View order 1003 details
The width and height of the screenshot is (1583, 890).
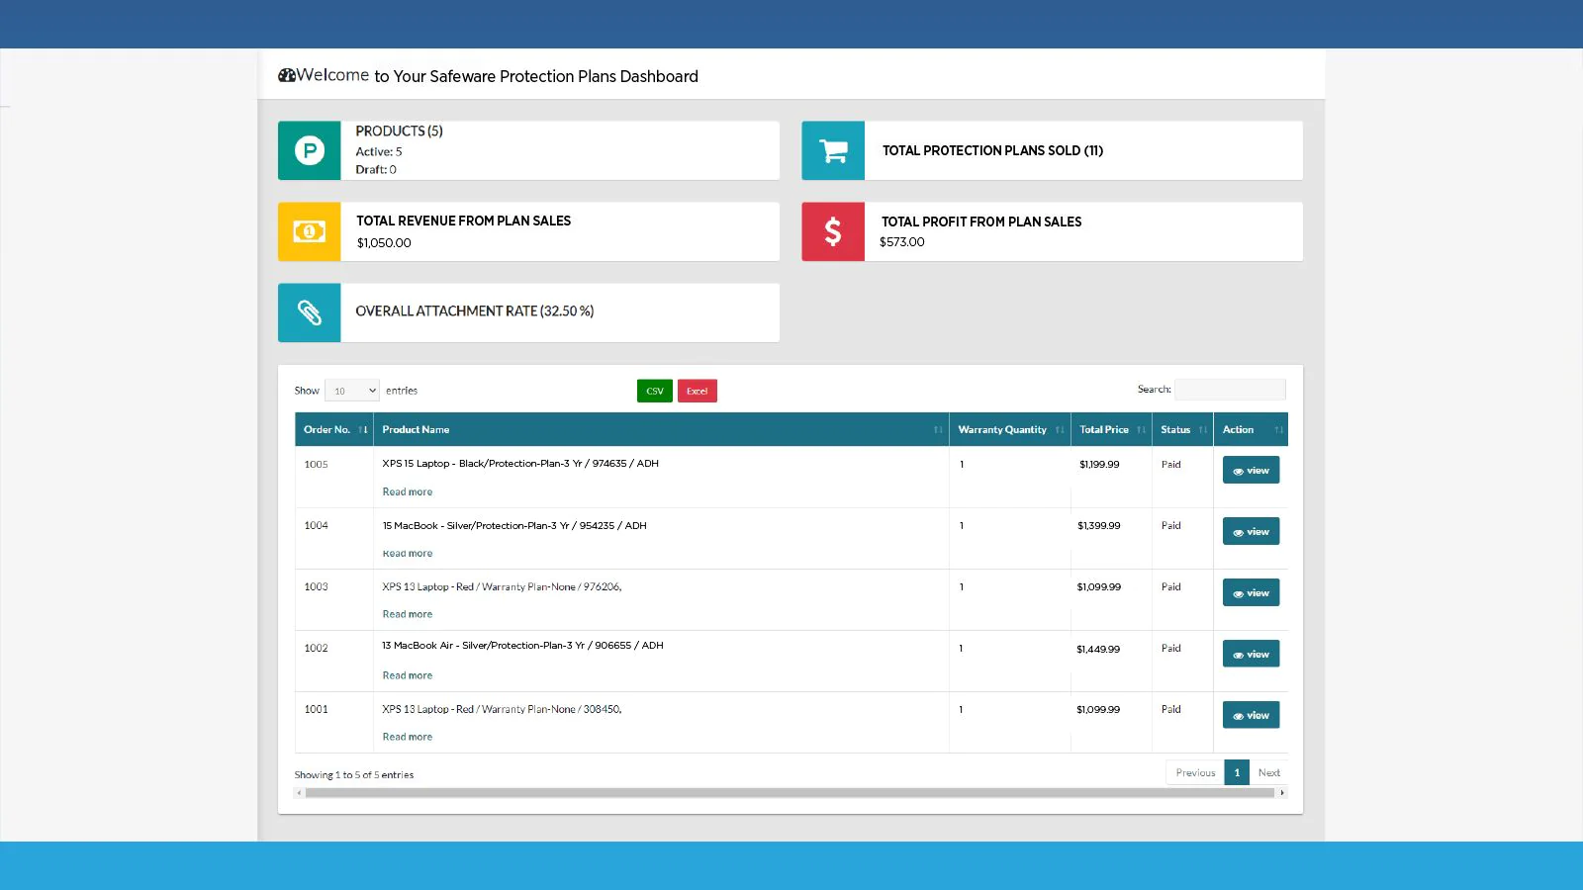(x=1251, y=592)
